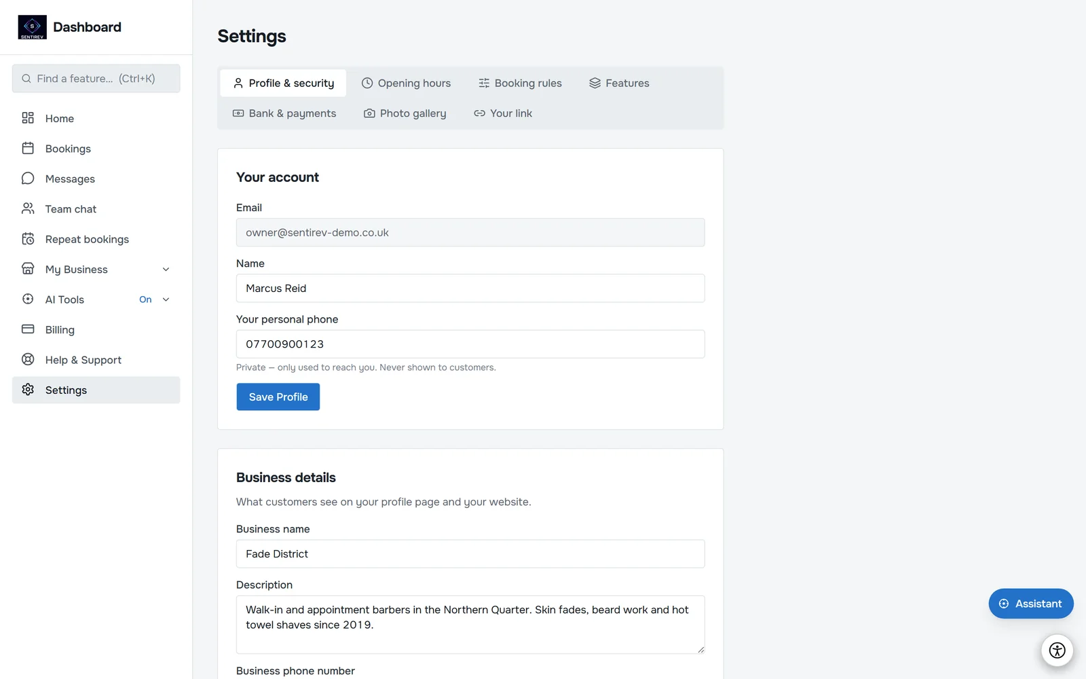Click the Messages speech bubble icon
The width and height of the screenshot is (1086, 679).
pos(28,179)
